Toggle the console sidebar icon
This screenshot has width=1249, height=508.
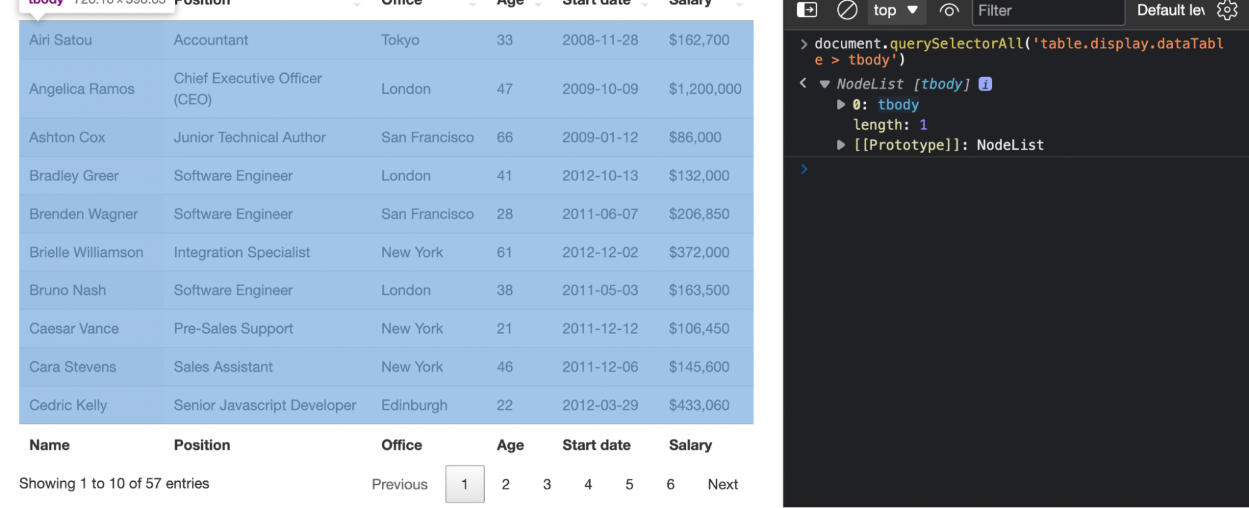[x=807, y=10]
